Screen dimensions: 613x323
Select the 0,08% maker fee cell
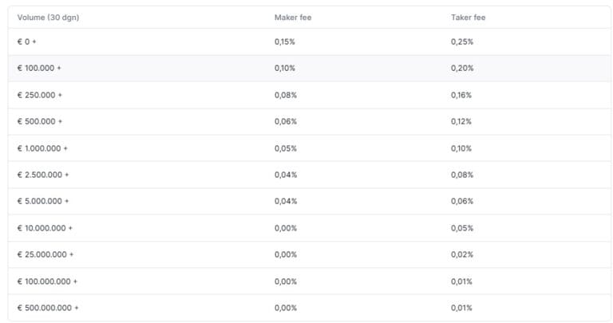tap(285, 95)
